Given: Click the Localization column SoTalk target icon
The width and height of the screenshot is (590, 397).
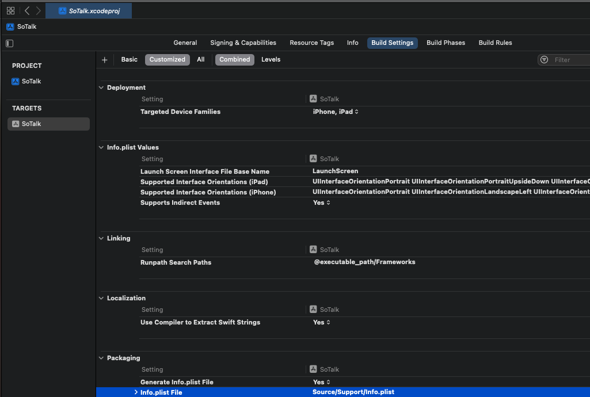Looking at the screenshot, I should click(313, 309).
